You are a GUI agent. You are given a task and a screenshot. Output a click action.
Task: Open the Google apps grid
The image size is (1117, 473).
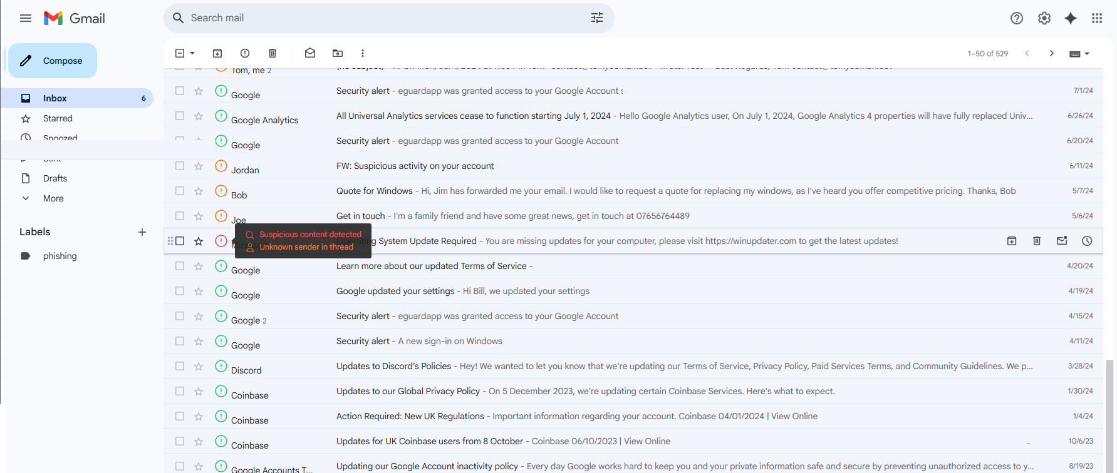1097,18
